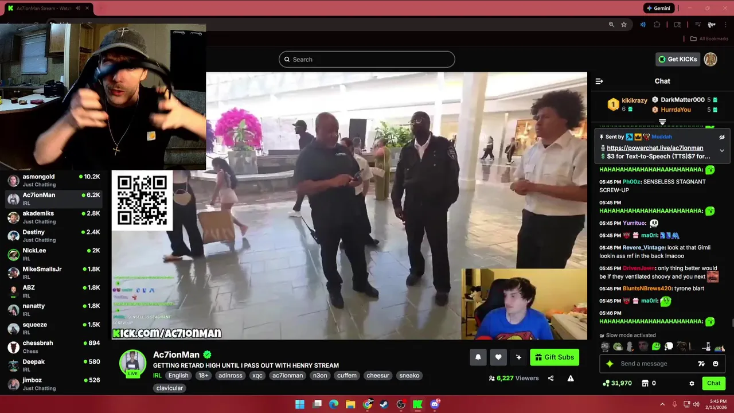The height and width of the screenshot is (413, 734).
Task: Open the shop icon next to 0
Action: (645, 383)
